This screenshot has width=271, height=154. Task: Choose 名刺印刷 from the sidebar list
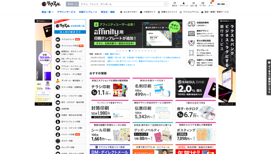coord(65,109)
